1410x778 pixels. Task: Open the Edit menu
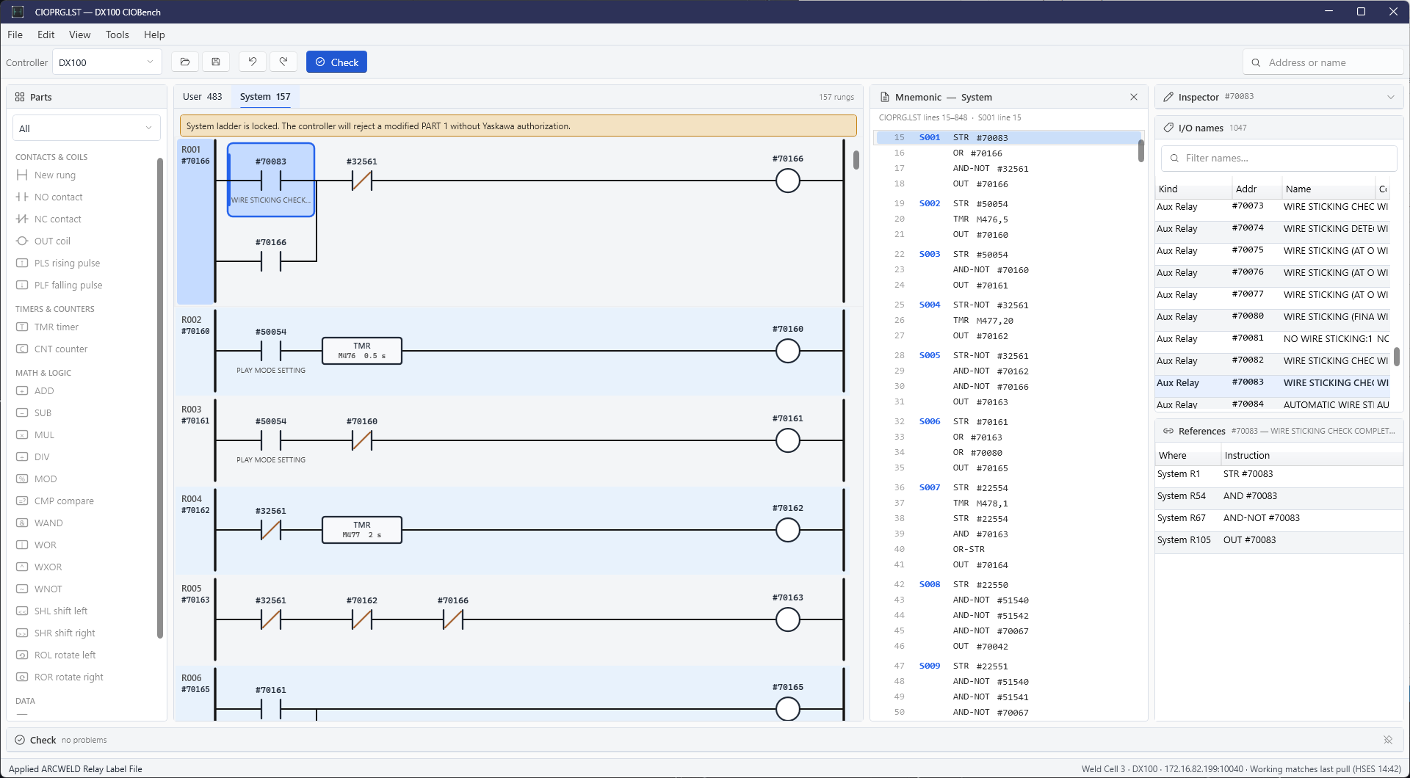click(46, 34)
